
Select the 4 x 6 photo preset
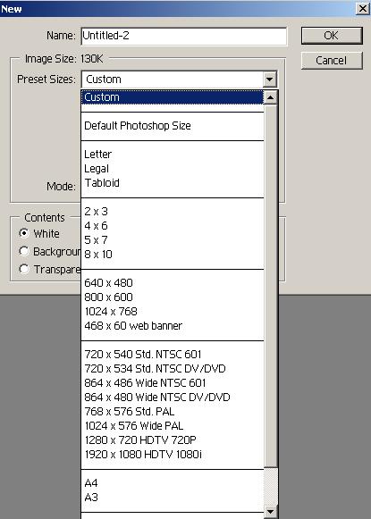[173, 226]
